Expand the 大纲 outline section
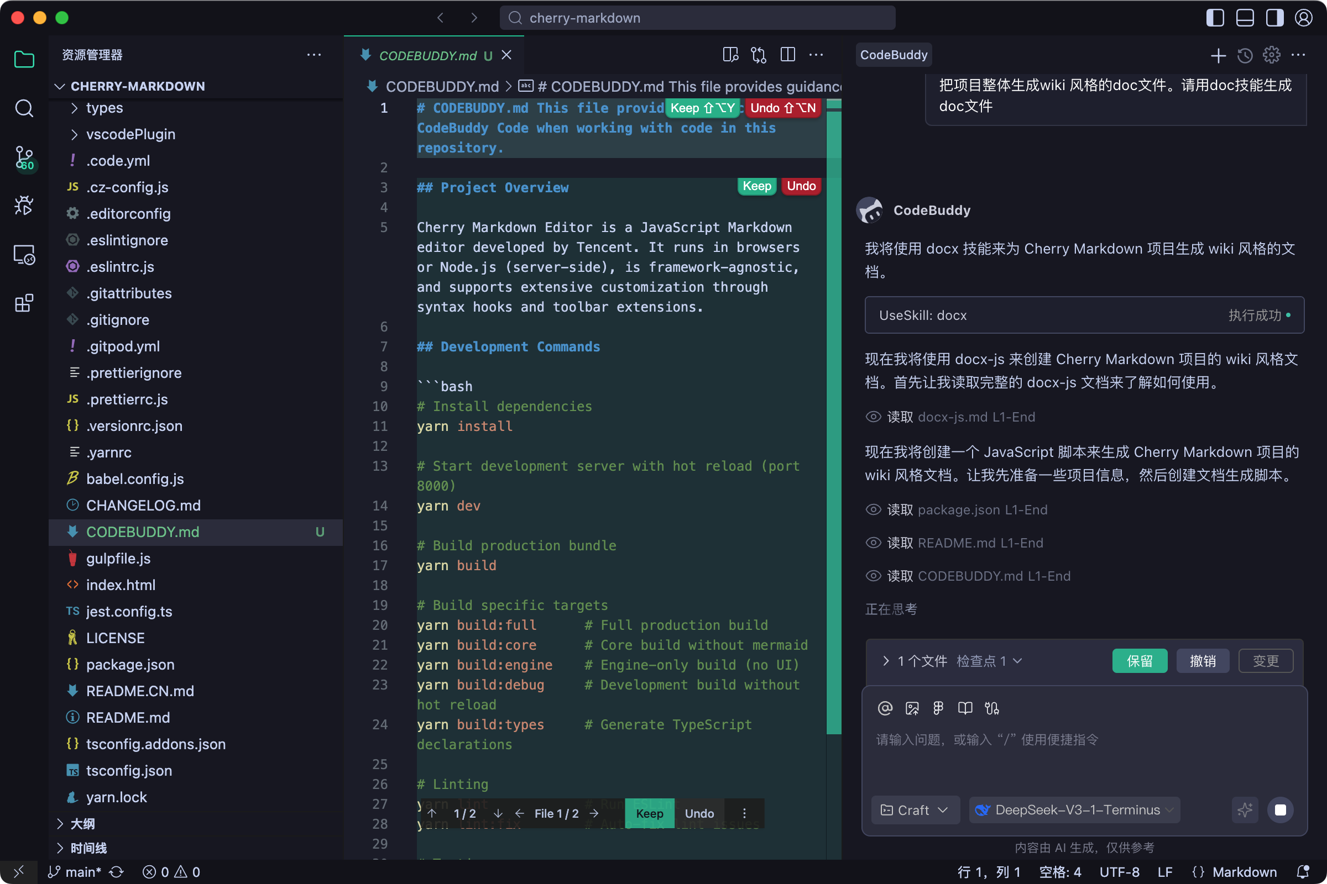 195,823
